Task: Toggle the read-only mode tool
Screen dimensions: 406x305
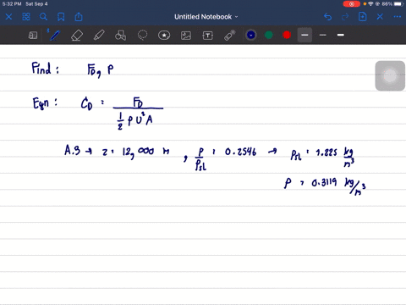Action: (x=33, y=36)
